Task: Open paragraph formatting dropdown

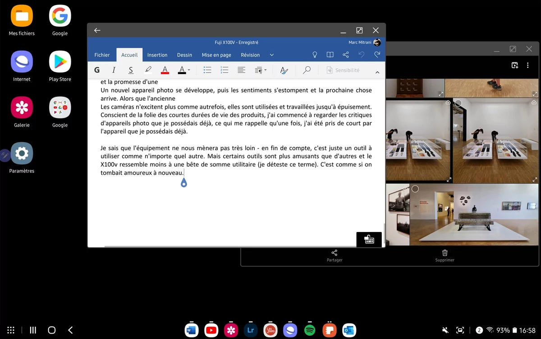Action: [261, 70]
